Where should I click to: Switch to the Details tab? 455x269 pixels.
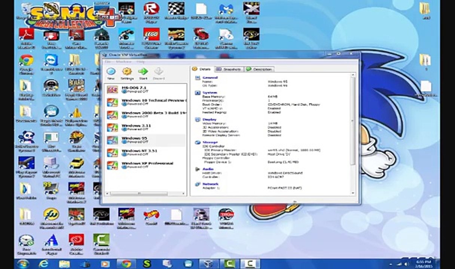tap(202, 69)
